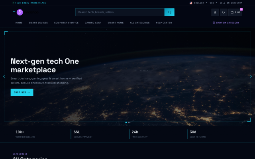
Task: Go to next hero slide arrow
Action: (251, 76)
